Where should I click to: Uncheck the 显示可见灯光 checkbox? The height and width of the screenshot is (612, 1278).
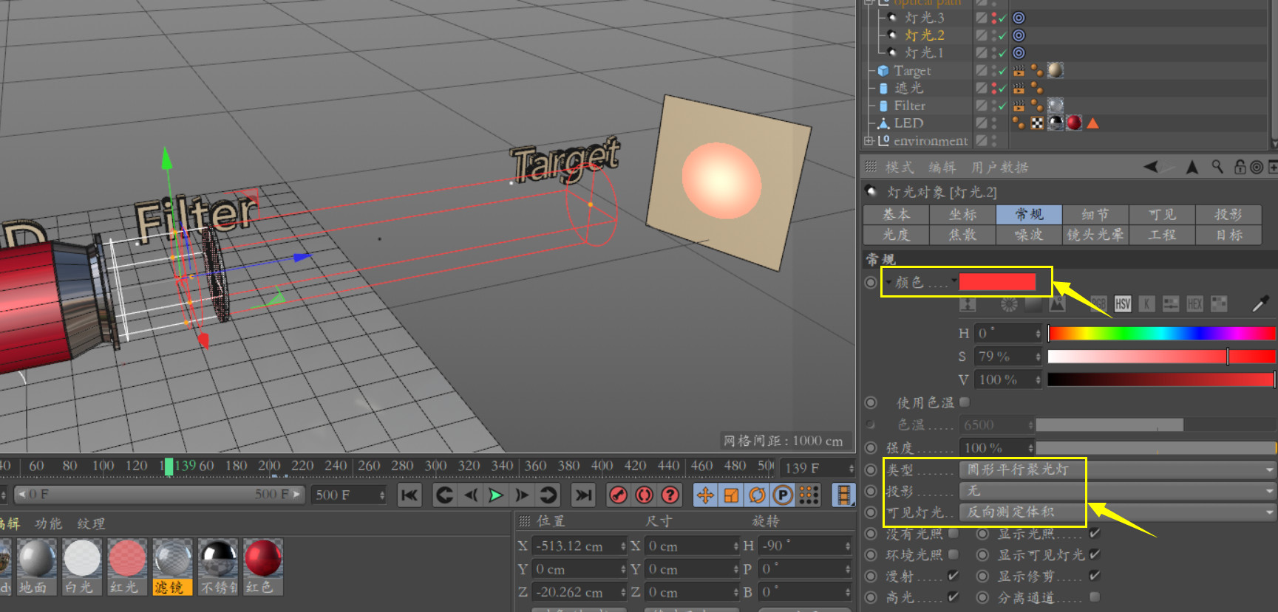coord(1095,554)
